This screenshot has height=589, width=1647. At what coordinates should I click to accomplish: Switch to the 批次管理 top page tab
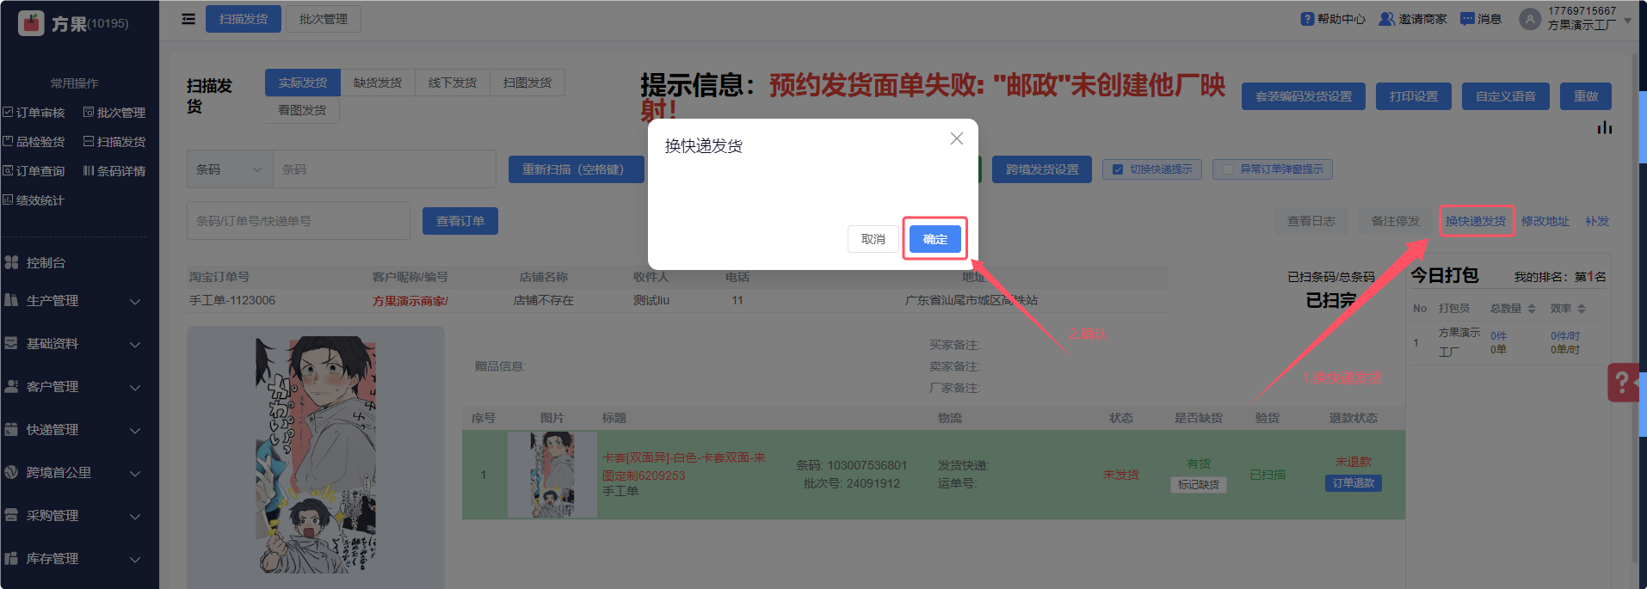click(x=324, y=19)
